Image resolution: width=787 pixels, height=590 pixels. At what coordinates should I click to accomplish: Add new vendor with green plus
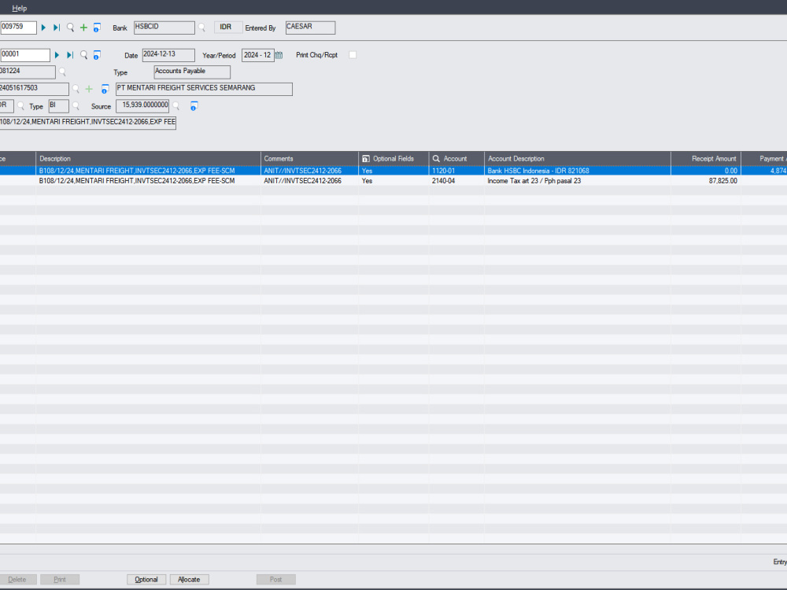click(89, 90)
